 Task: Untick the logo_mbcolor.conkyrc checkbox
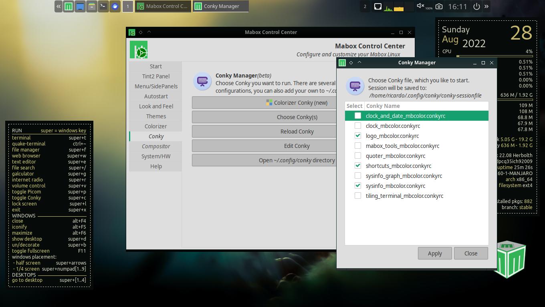tap(358, 136)
